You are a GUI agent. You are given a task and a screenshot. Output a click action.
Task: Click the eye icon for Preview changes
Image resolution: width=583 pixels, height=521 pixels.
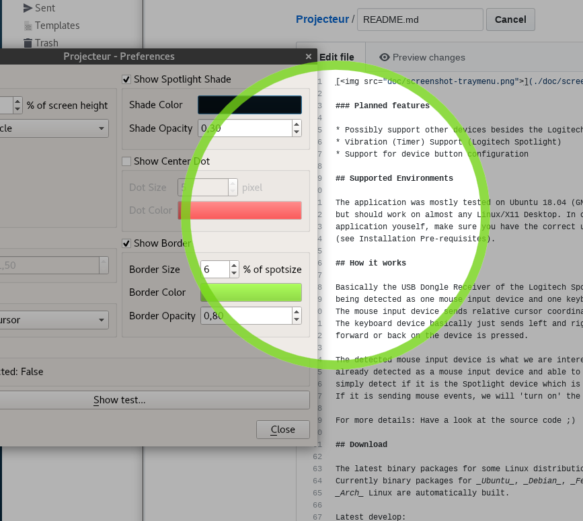[385, 57]
